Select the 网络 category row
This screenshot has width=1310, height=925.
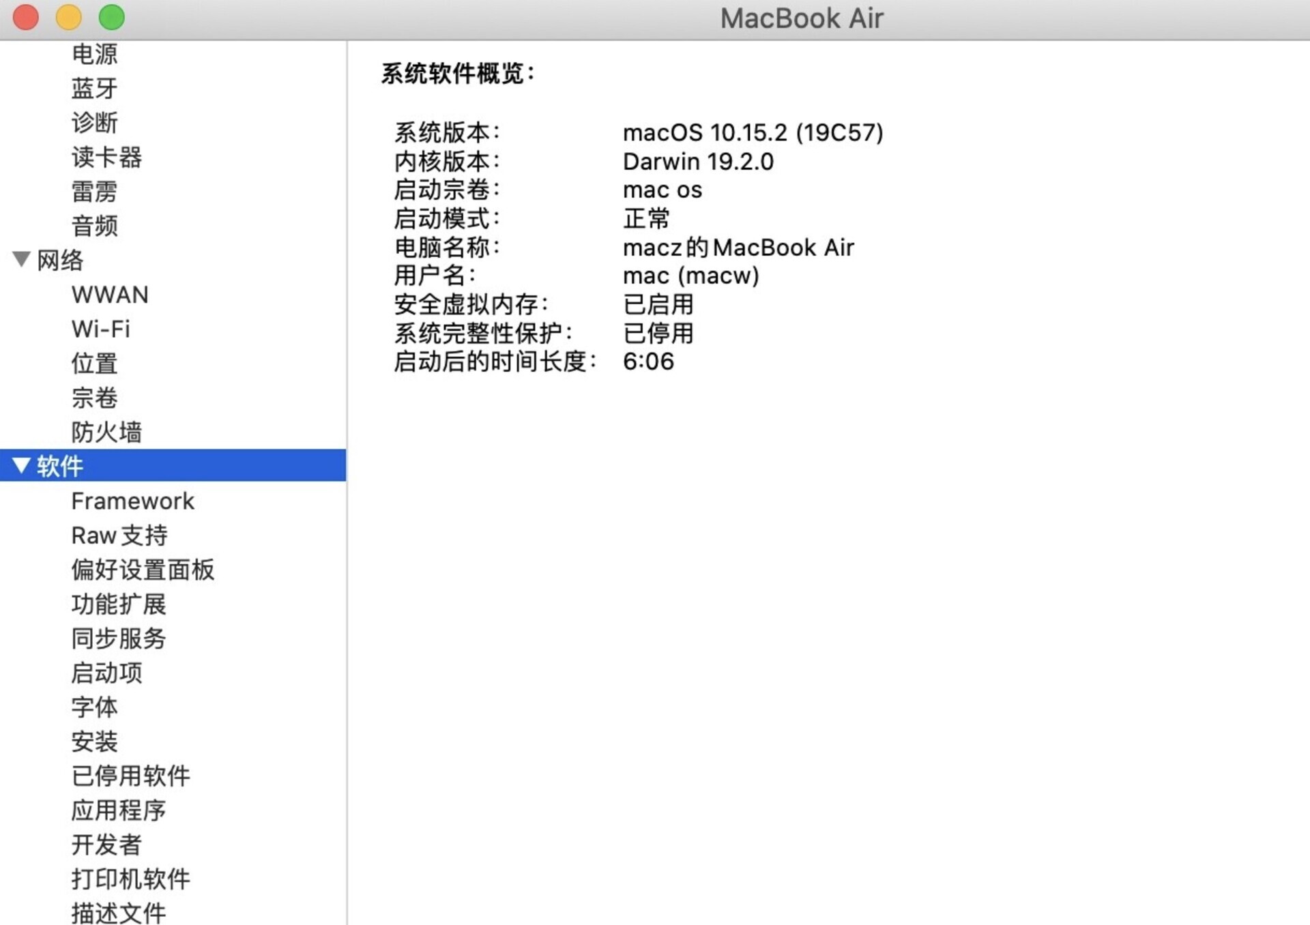click(173, 260)
